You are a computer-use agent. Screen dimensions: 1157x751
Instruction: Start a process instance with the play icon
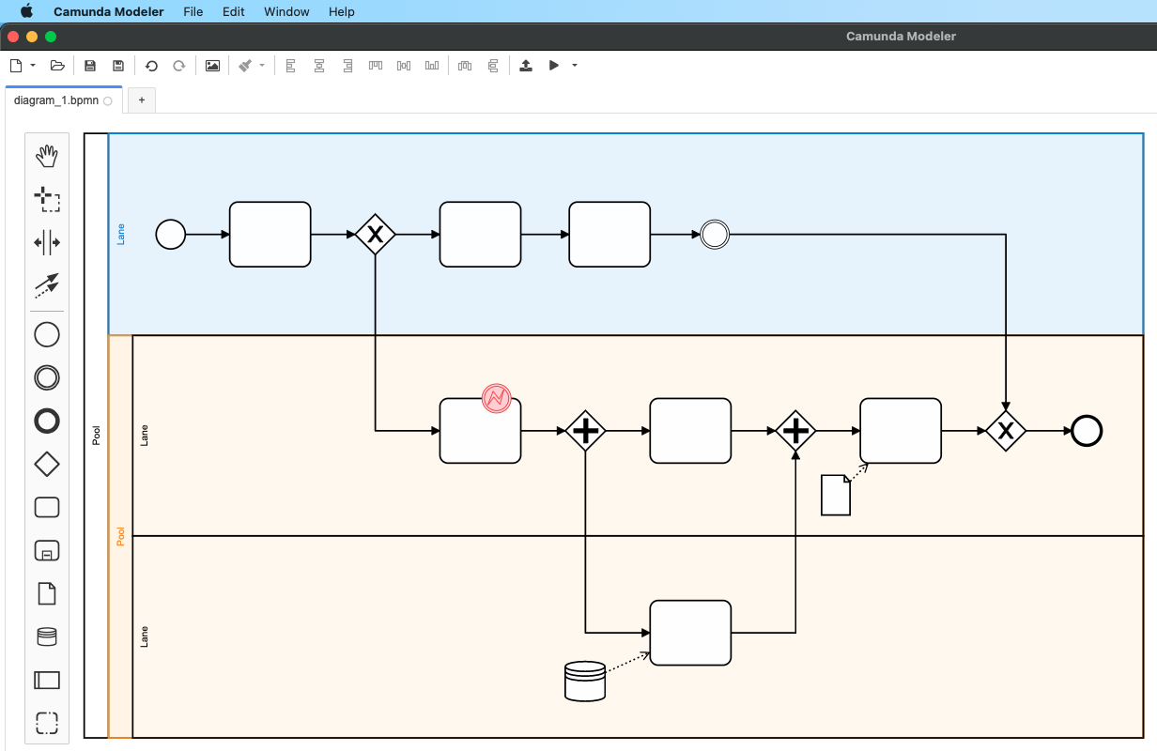tap(553, 65)
